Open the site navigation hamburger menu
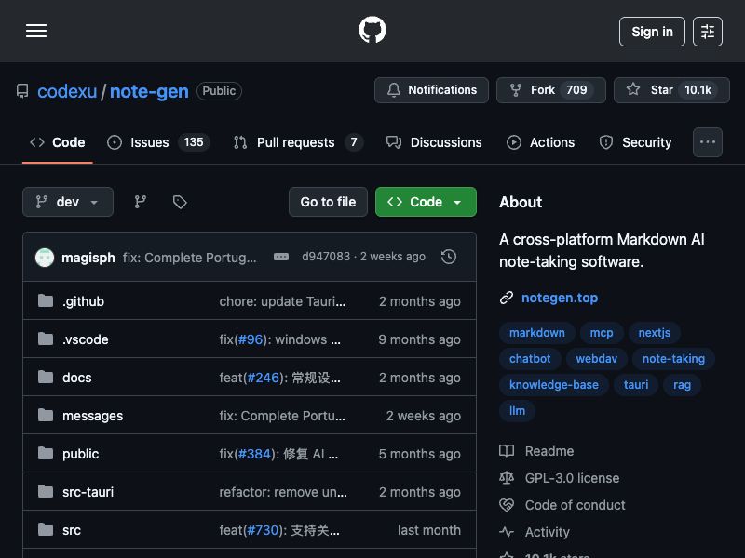The width and height of the screenshot is (745, 558). [36, 31]
